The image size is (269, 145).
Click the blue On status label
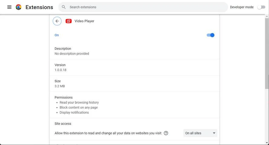(57, 35)
